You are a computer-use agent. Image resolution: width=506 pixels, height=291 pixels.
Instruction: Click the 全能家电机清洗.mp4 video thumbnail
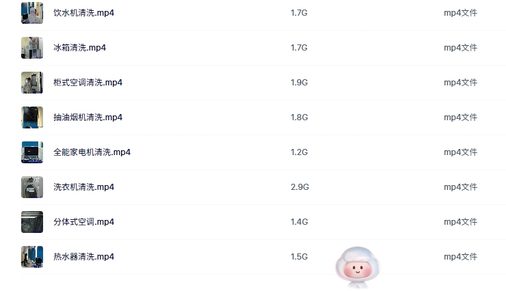(32, 152)
